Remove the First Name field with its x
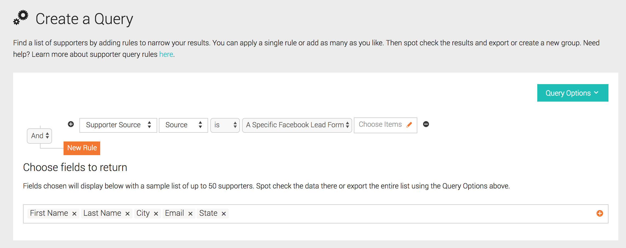The width and height of the screenshot is (626, 248). click(x=74, y=214)
